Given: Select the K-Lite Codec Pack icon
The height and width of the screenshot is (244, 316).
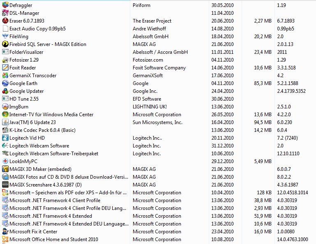Looking at the screenshot, I should [x=5, y=130].
